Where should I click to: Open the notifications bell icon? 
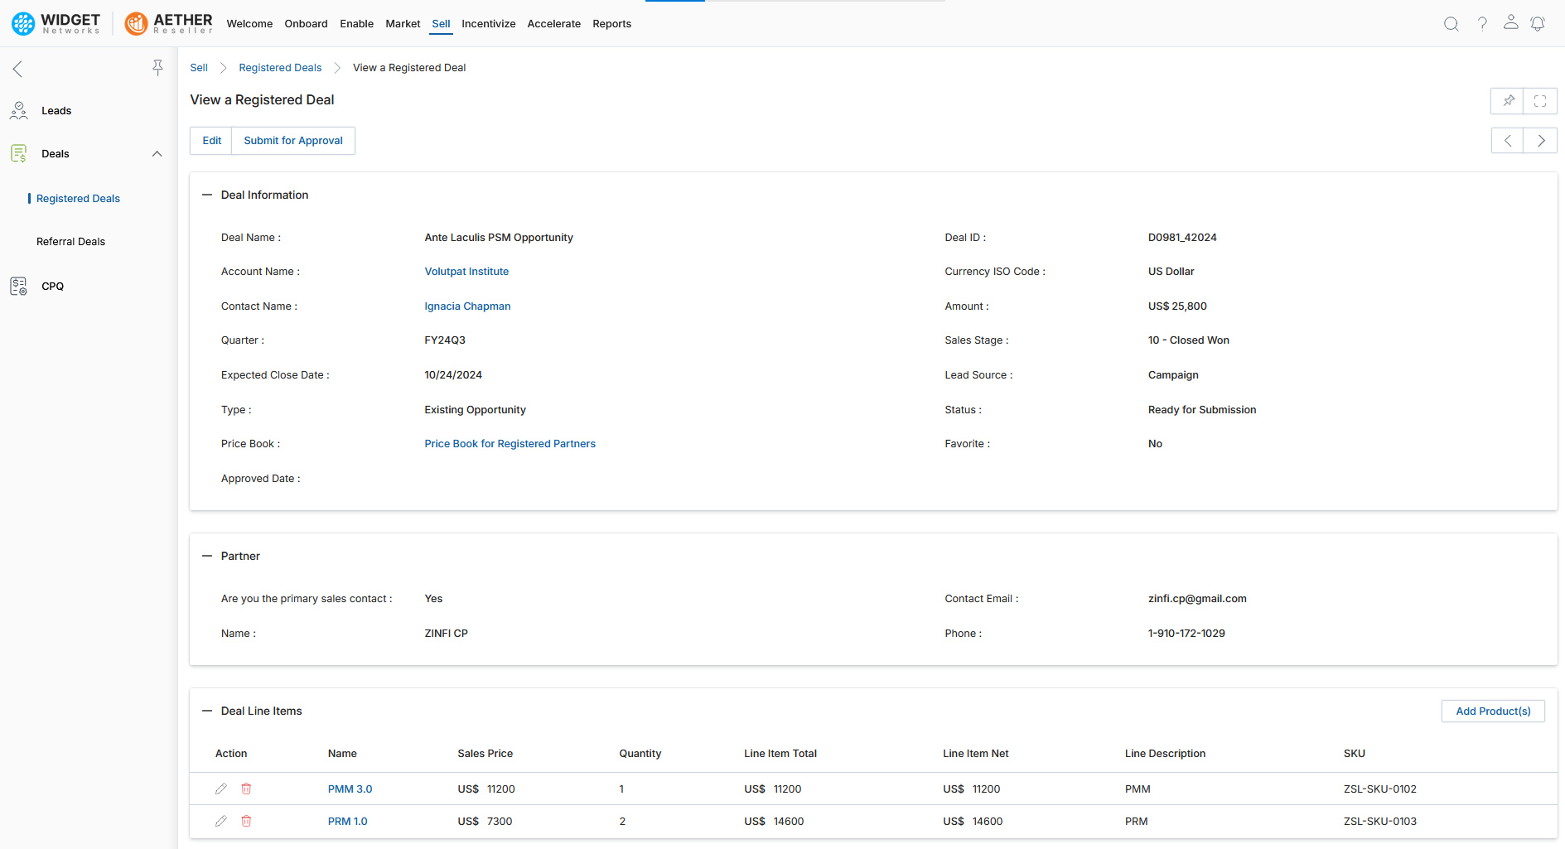[x=1538, y=23]
